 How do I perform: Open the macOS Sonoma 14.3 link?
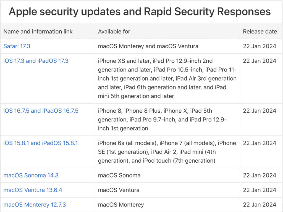(x=31, y=175)
